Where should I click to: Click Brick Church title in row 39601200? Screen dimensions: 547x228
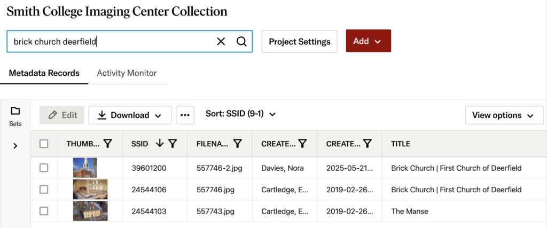pos(456,168)
